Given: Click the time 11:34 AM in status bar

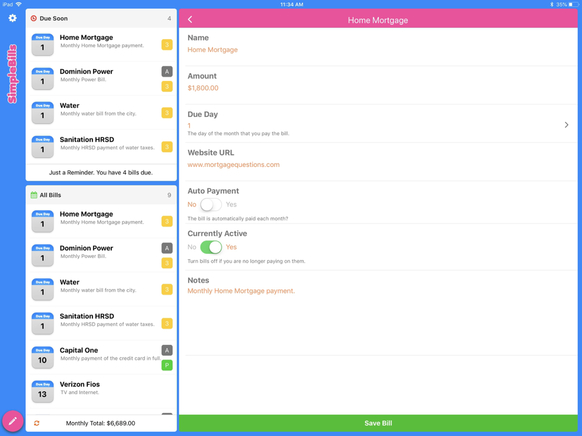Looking at the screenshot, I should [292, 5].
